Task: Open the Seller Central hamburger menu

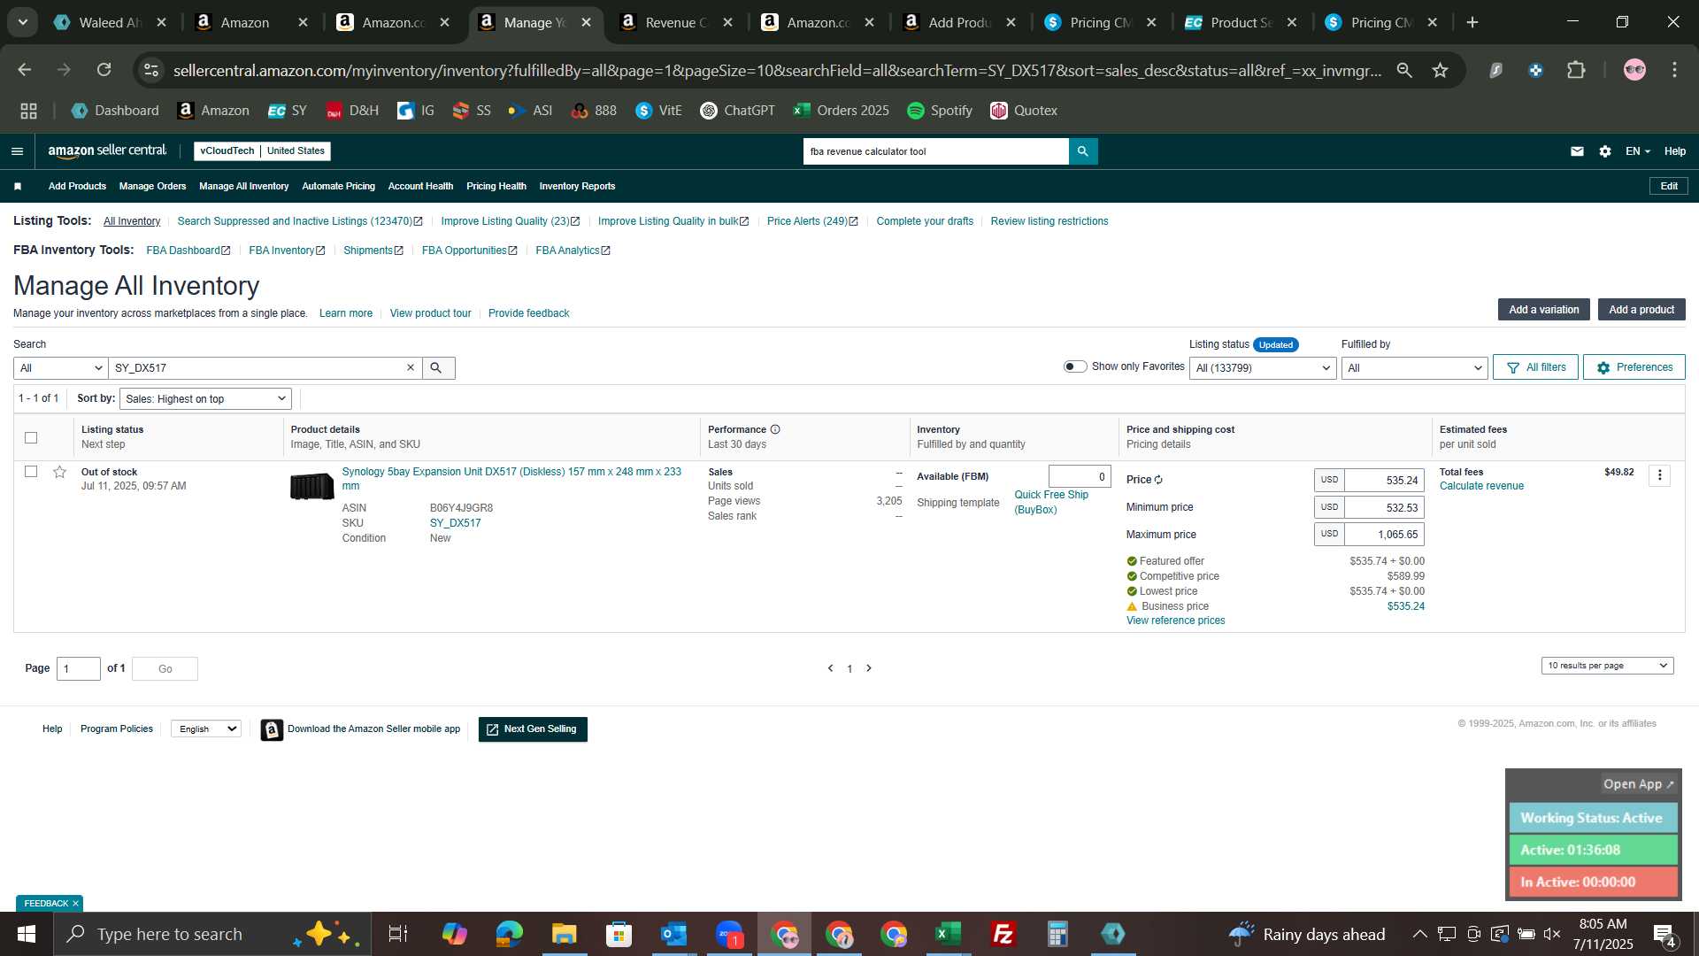Action: coord(17,151)
